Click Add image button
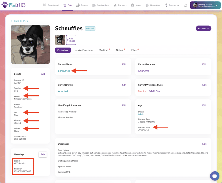Image resolution: width=222 pixels, height=183 pixels. (71, 40)
